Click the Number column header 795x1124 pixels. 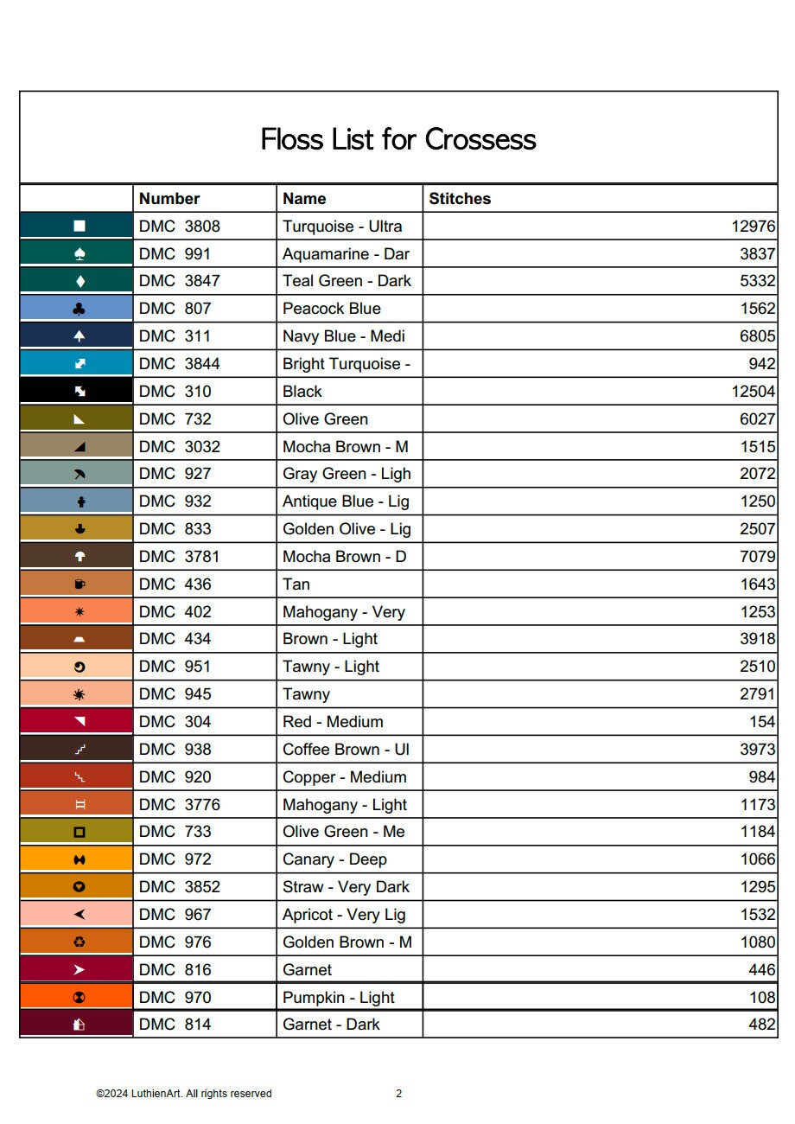tap(169, 199)
